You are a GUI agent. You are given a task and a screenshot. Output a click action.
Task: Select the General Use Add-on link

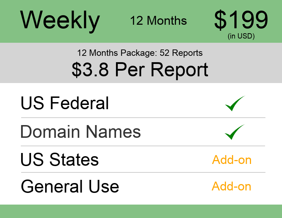(x=232, y=186)
